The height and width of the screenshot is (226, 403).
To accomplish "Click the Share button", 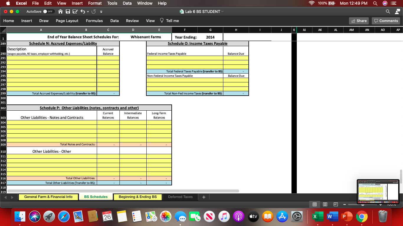I will 359,21.
